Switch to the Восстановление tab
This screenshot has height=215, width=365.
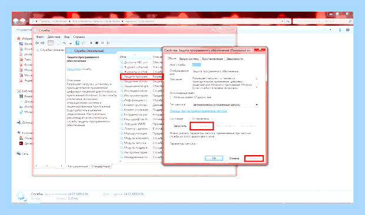tap(213, 59)
